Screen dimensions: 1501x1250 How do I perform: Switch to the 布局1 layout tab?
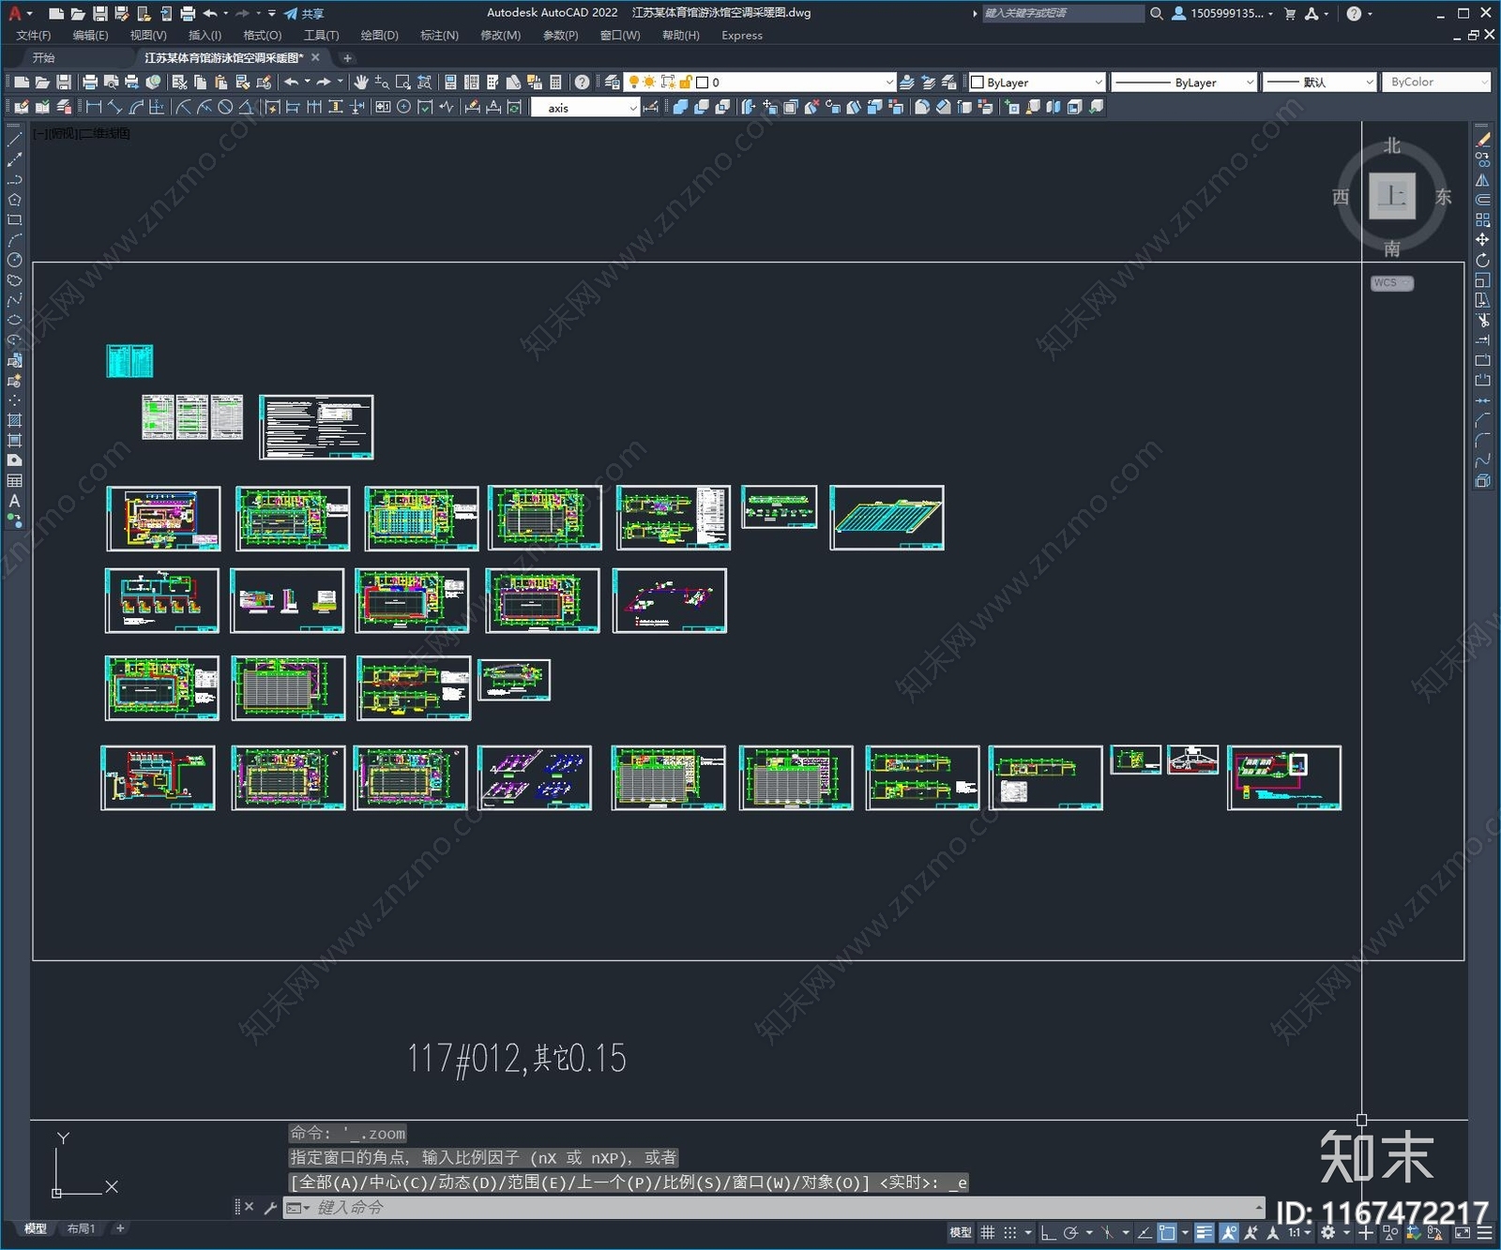tap(82, 1228)
